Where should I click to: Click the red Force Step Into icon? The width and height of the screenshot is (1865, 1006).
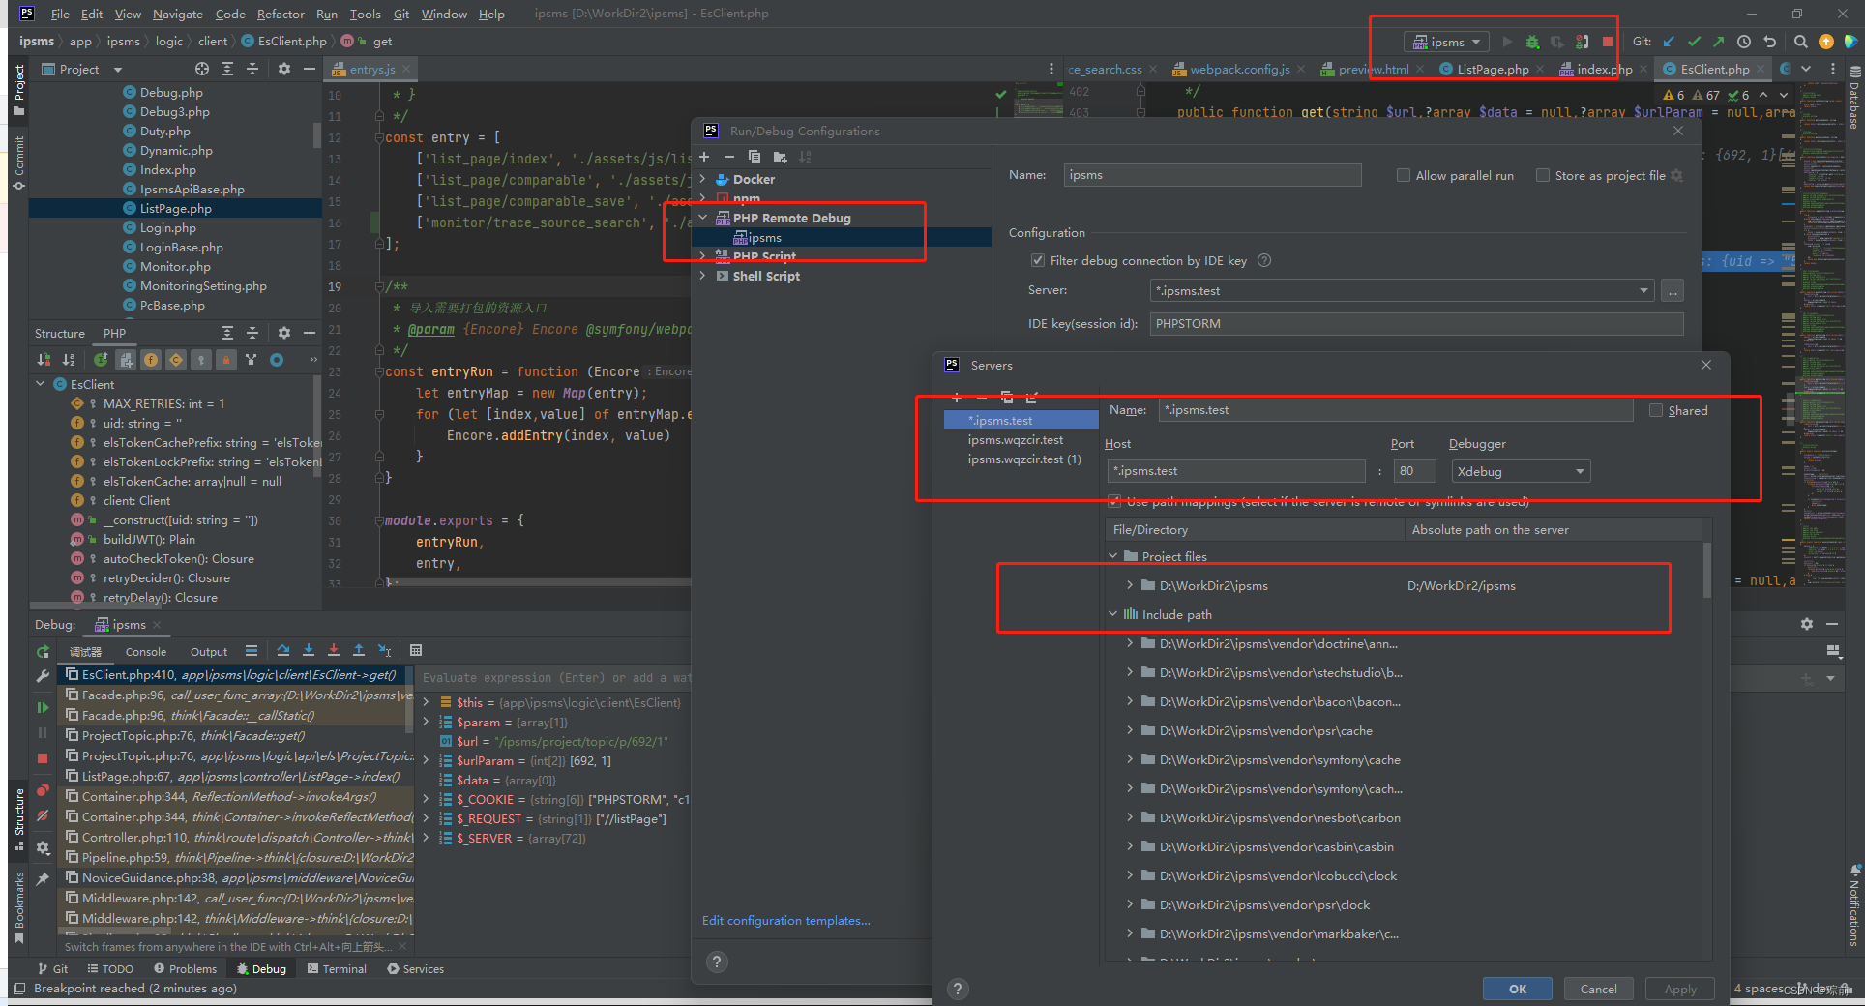[333, 651]
